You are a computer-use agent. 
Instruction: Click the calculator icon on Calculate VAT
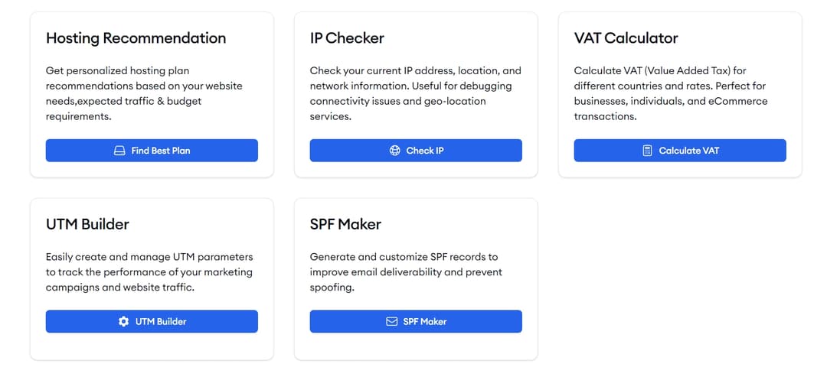pos(648,151)
